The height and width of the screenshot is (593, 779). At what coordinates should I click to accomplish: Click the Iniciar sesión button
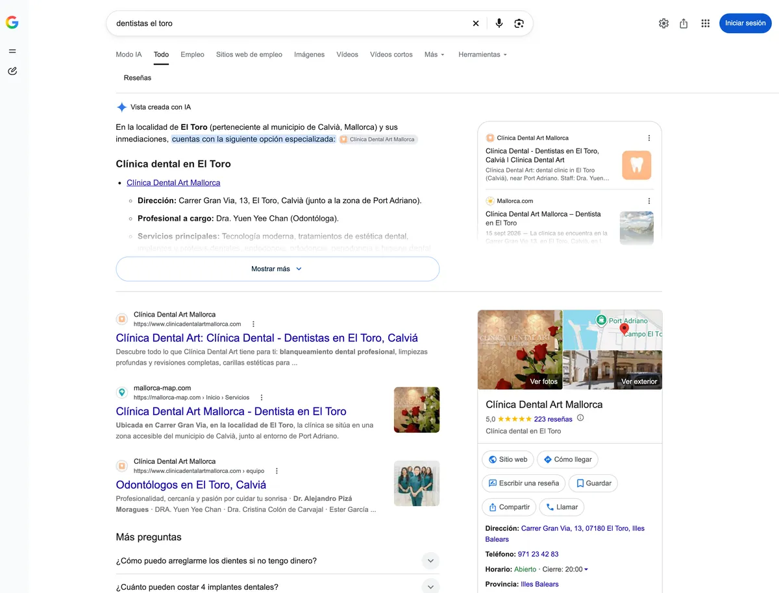tap(745, 23)
